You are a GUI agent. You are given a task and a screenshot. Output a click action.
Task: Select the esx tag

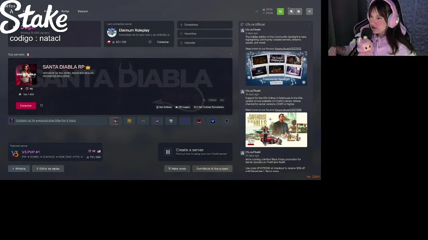222,100
